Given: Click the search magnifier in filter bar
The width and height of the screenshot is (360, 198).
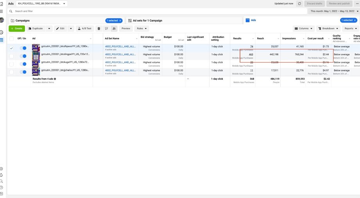Looking at the screenshot, I should tap(11, 11).
